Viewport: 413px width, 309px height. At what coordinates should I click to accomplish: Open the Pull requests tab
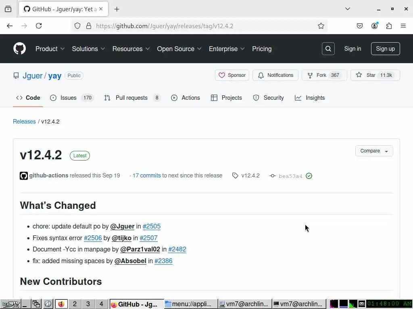pyautogui.click(x=132, y=98)
